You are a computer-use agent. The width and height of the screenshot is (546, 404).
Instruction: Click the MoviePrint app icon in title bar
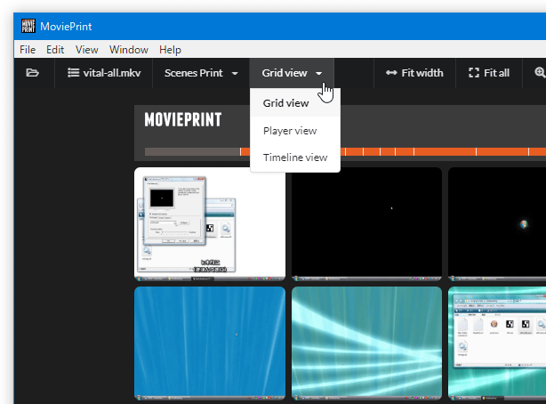[28, 26]
